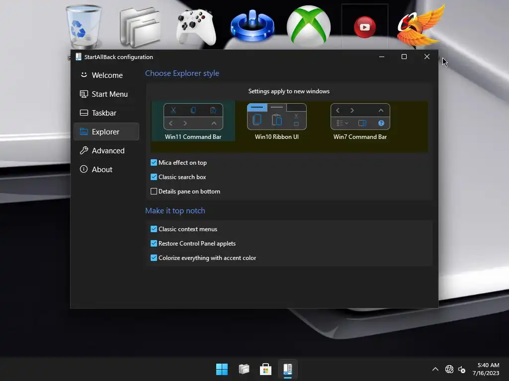Open the About section

coord(106,169)
